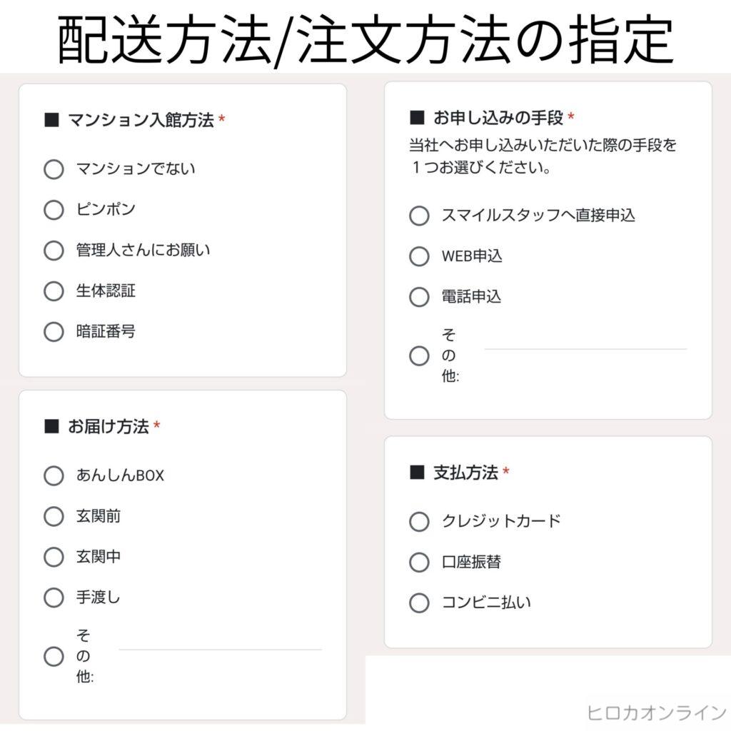Select the 手渡し radio button

(54, 598)
